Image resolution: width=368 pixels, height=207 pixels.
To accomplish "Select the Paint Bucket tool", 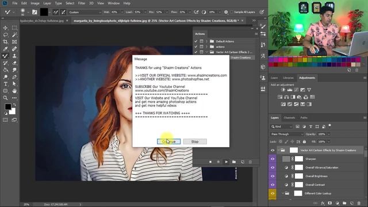I will 5,70.
